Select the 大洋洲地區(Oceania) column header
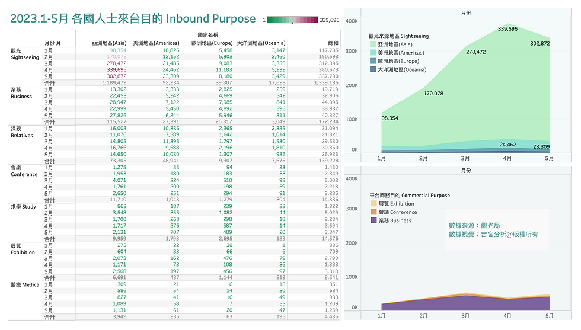 (x=261, y=43)
